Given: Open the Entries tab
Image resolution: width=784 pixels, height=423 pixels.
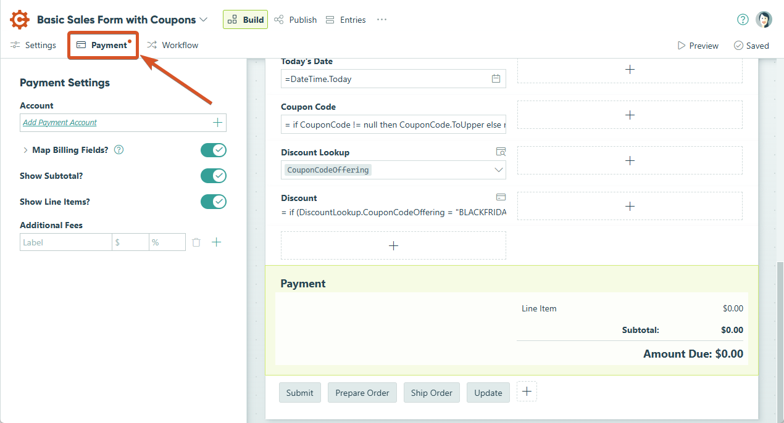Looking at the screenshot, I should click(346, 20).
